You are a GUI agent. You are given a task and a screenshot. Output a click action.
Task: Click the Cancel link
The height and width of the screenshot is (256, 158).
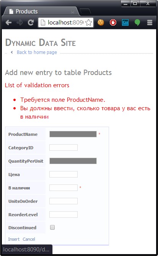[29, 239]
